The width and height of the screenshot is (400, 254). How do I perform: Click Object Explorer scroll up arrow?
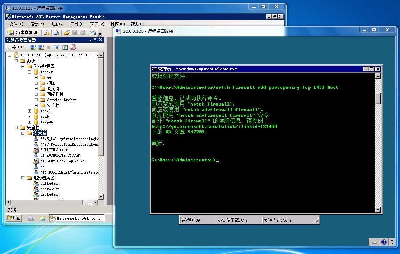(x=101, y=55)
